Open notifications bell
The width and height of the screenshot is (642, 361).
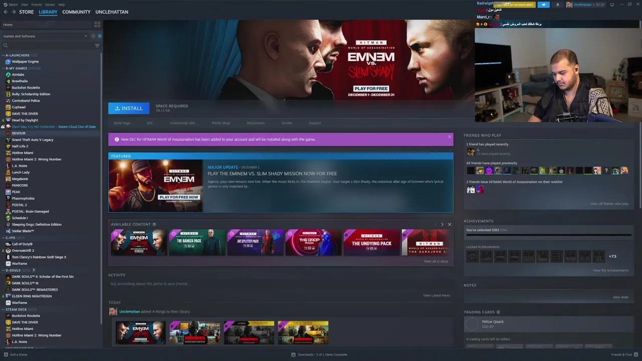(557, 5)
